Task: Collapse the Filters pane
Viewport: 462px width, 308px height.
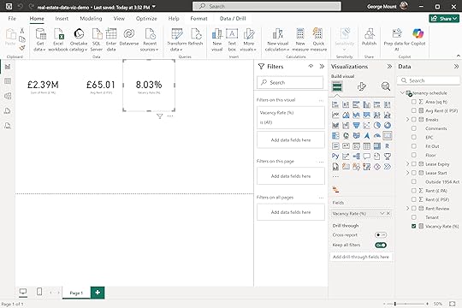Action: pos(322,67)
